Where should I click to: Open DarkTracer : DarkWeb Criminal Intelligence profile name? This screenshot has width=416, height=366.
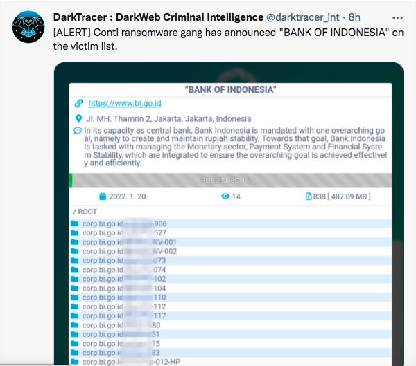coord(158,17)
